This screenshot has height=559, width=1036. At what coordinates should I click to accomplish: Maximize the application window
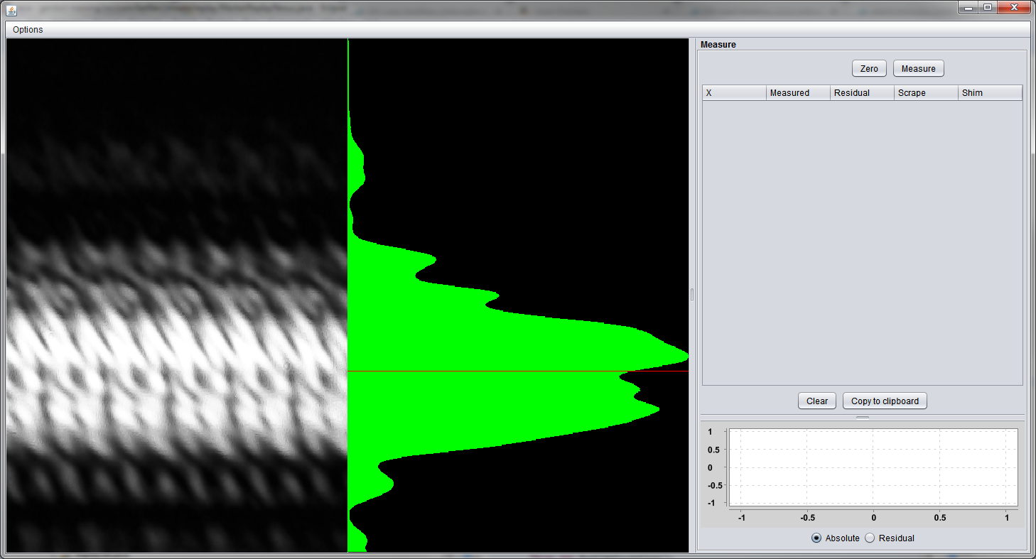[x=987, y=7]
